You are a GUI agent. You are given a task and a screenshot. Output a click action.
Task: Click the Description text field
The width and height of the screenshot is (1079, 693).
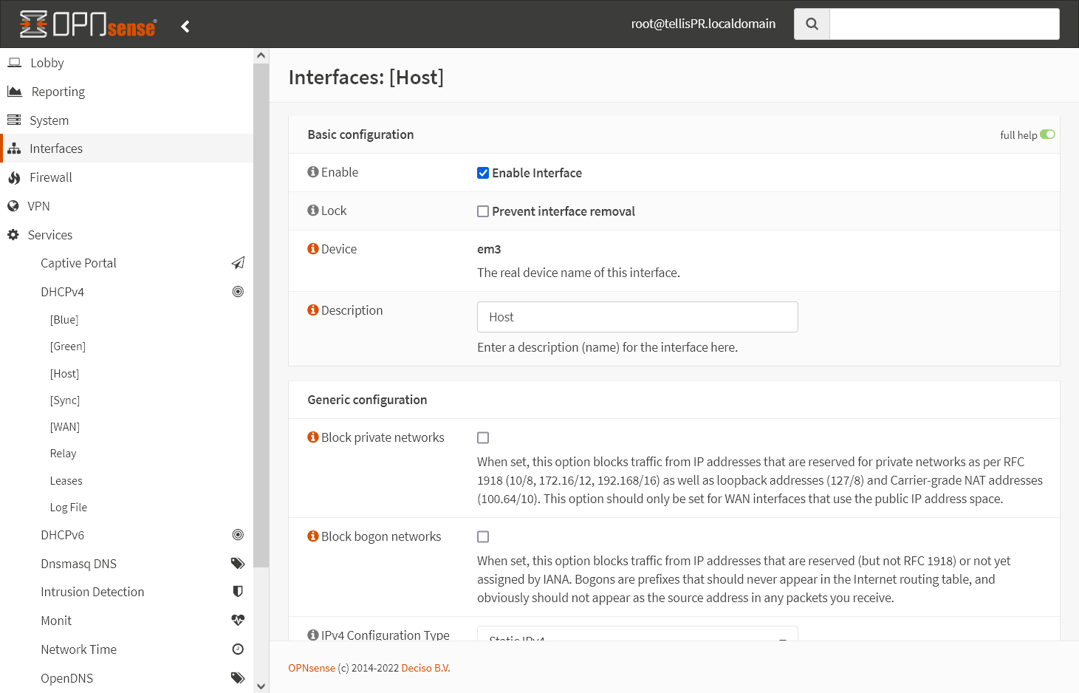[637, 317]
